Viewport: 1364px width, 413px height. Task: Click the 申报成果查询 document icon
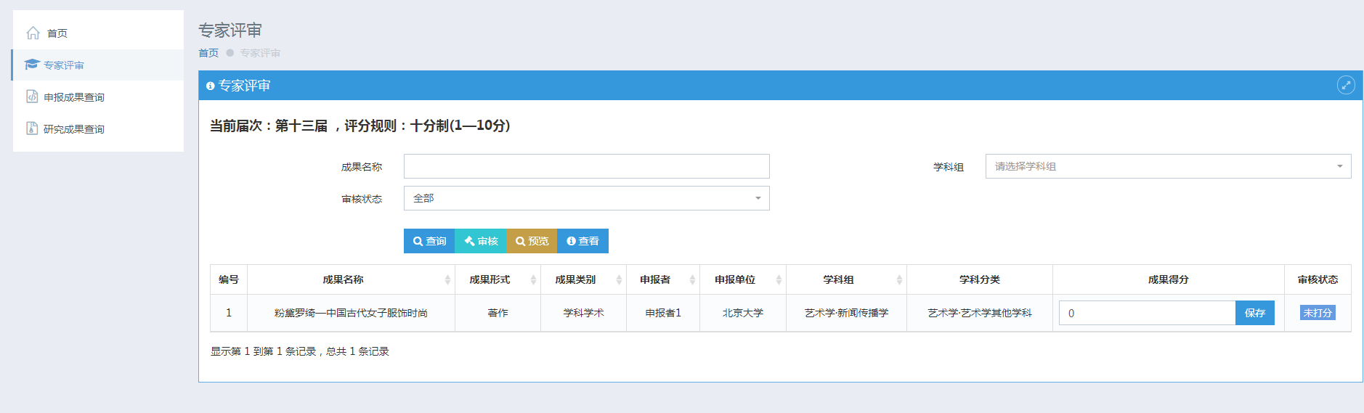pyautogui.click(x=32, y=97)
